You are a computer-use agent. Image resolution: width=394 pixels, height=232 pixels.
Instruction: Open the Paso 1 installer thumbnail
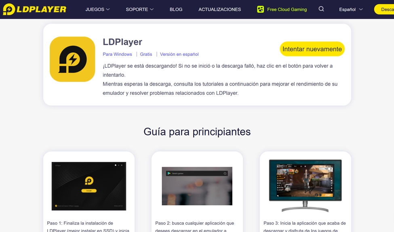coord(88,186)
